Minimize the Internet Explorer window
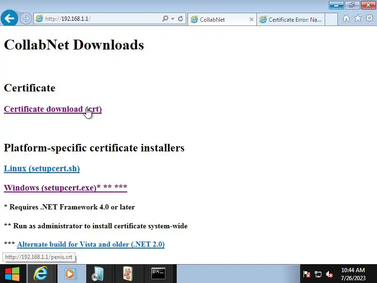Screen dimensions: 377x283 coord(336,5)
